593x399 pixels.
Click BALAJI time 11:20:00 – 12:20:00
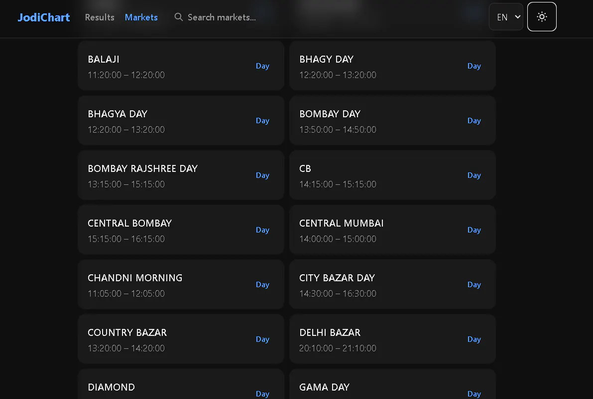[x=126, y=75]
